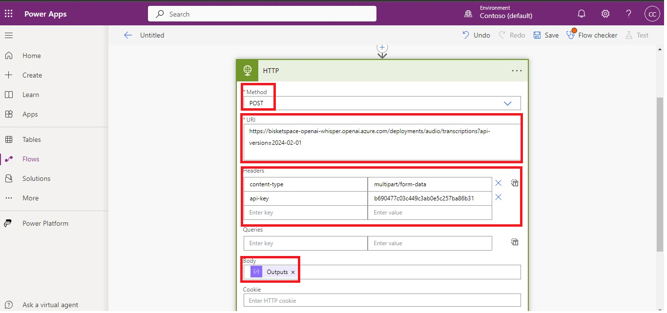Collapse the left navigation hamburger menu

(9, 35)
